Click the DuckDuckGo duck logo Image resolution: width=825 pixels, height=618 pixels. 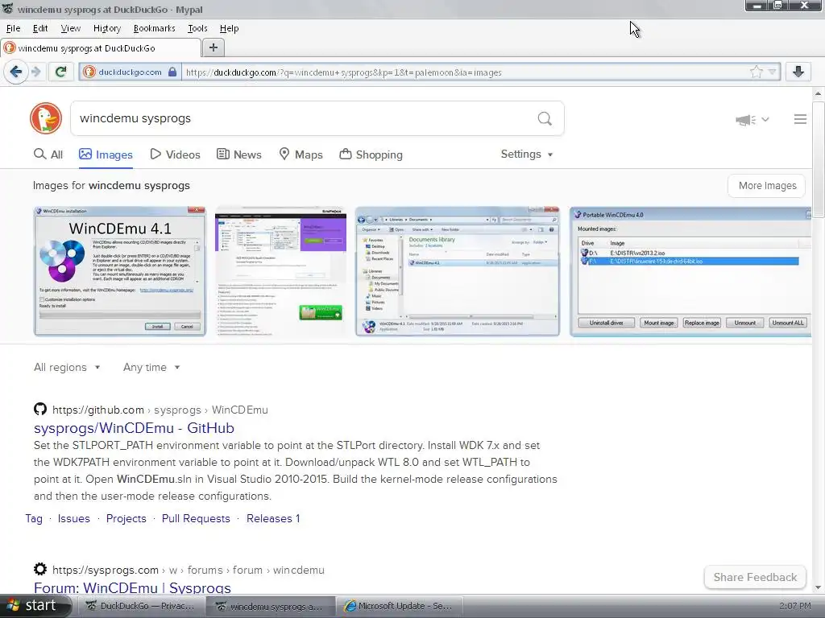[x=46, y=118]
